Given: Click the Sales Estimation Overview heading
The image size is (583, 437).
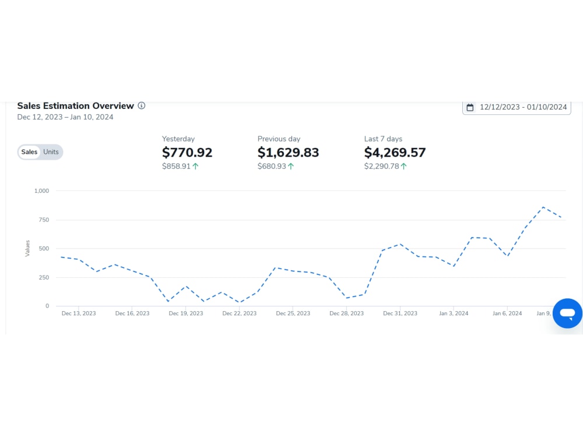Looking at the screenshot, I should click(75, 106).
